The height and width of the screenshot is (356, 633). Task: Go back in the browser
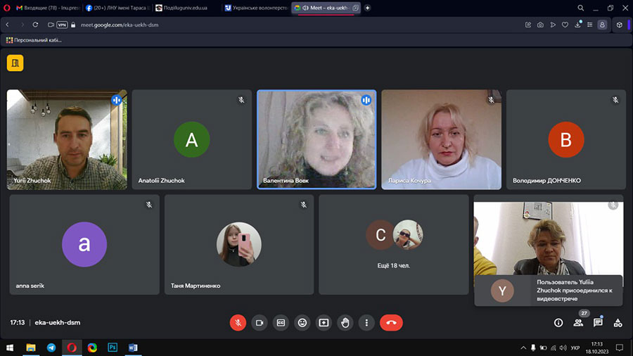(7, 25)
